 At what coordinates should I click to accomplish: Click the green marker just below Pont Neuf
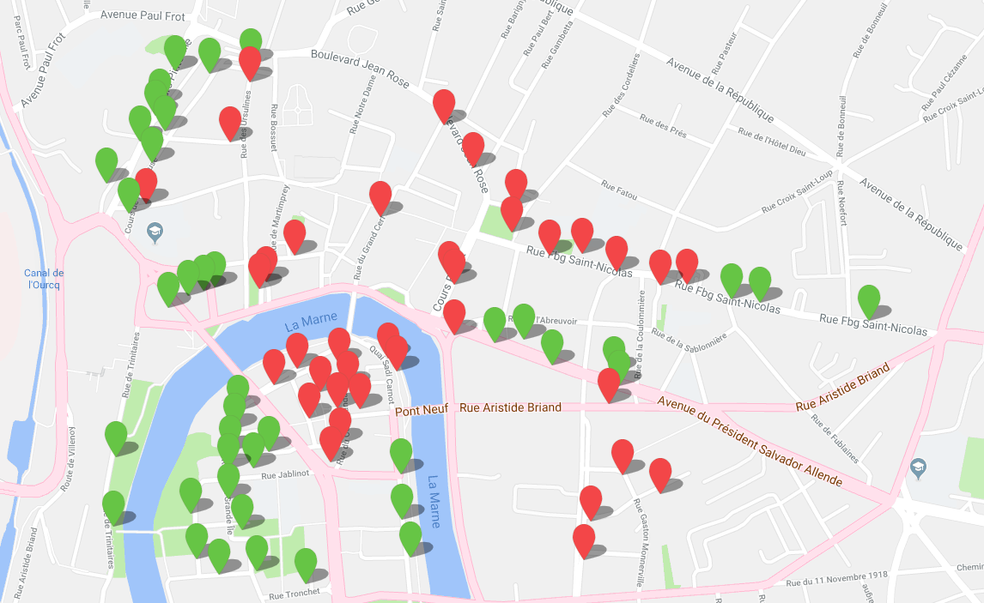[x=401, y=454]
